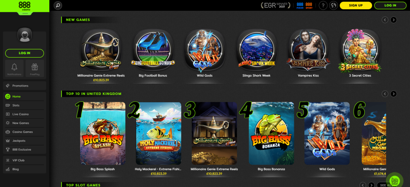Viewport: 410px width, 187px height.
Task: Open the floating green gift icon
Action: (394, 180)
